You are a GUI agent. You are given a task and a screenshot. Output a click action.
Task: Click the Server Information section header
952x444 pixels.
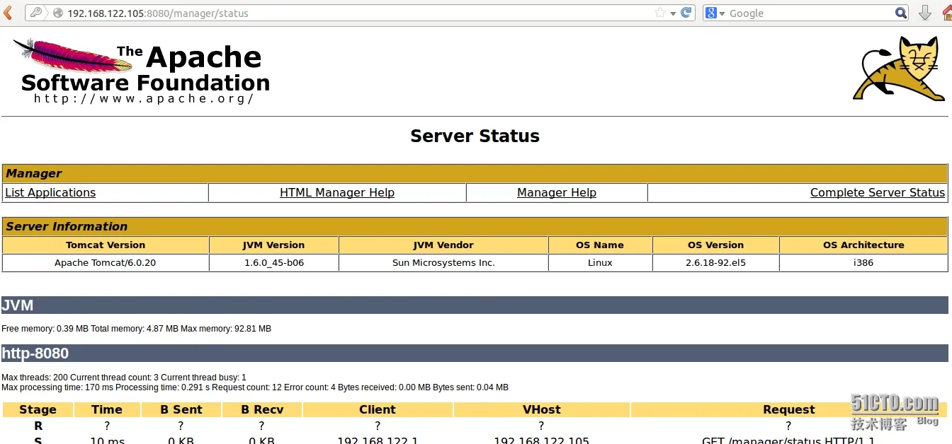[475, 226]
